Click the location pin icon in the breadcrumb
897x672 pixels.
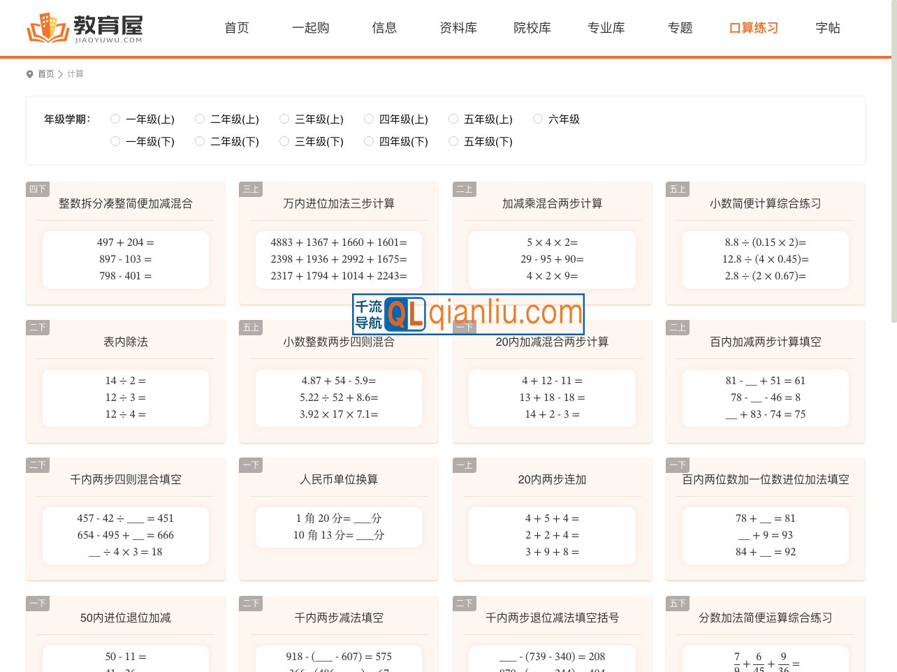(x=29, y=73)
